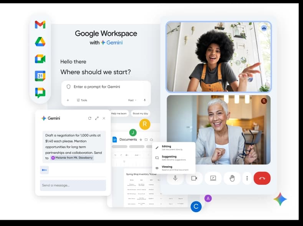The image size is (303, 226).
Task: Choose Suggesting mode in the menu
Action: pos(174,158)
